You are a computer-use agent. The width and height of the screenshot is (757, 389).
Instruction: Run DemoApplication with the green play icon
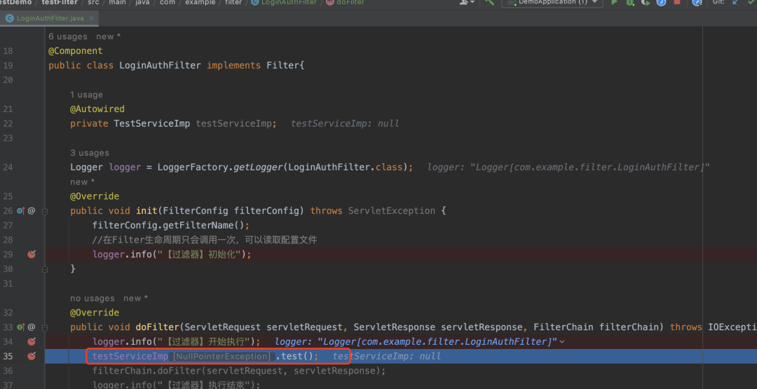614,2
